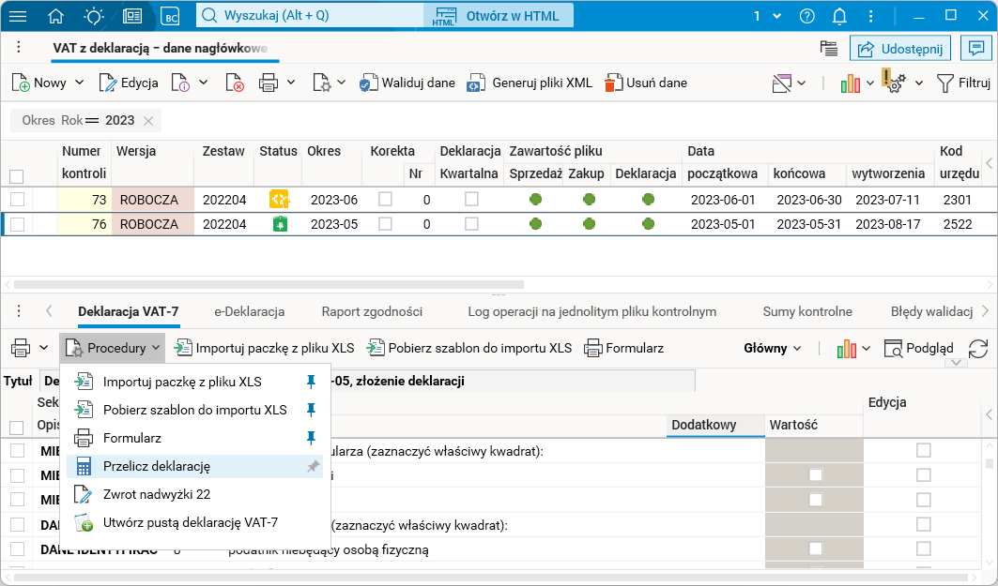Toggle Edycja checkbox in first declaration row
This screenshot has height=586, width=998.
924,450
